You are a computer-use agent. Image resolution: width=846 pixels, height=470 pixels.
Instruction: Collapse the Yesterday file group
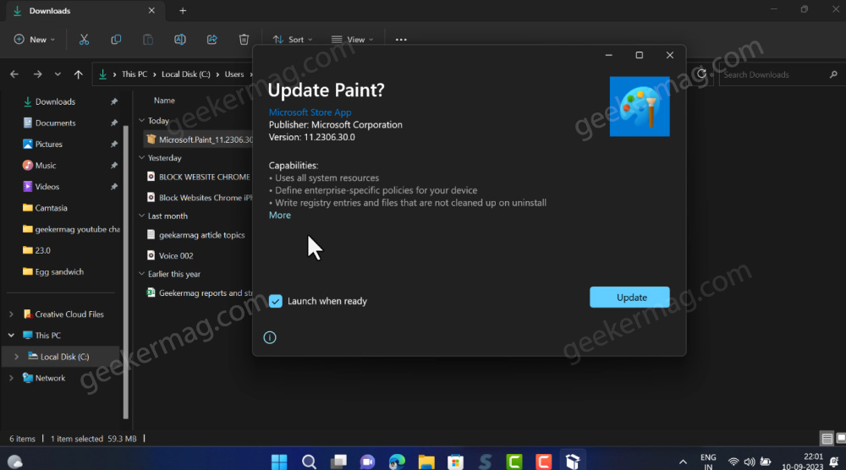[142, 158]
